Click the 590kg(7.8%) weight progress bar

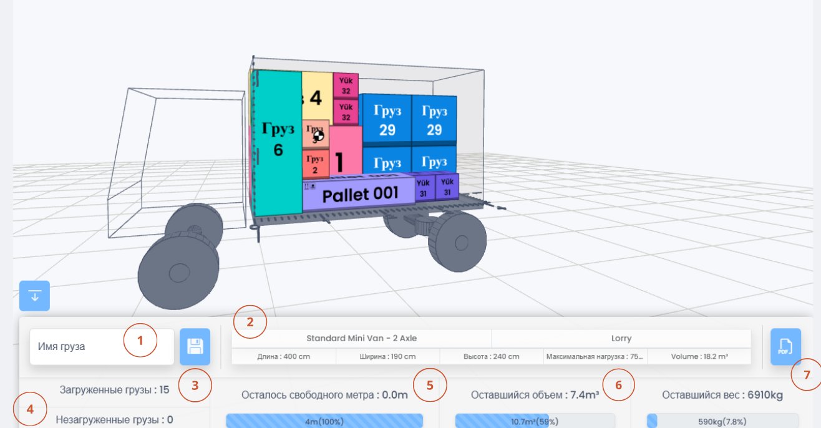coord(722,421)
